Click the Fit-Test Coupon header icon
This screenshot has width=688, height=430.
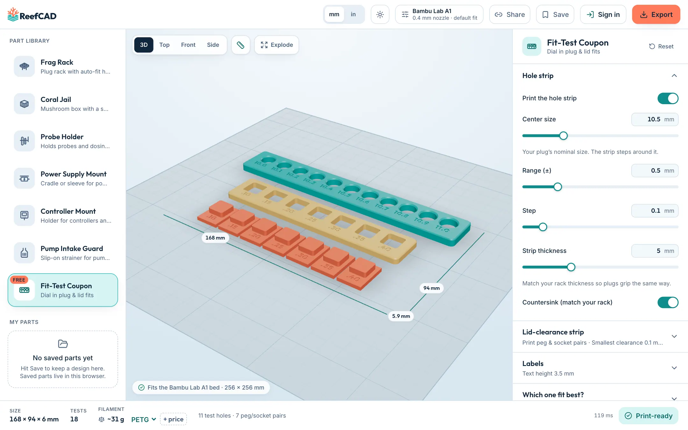pyautogui.click(x=532, y=47)
